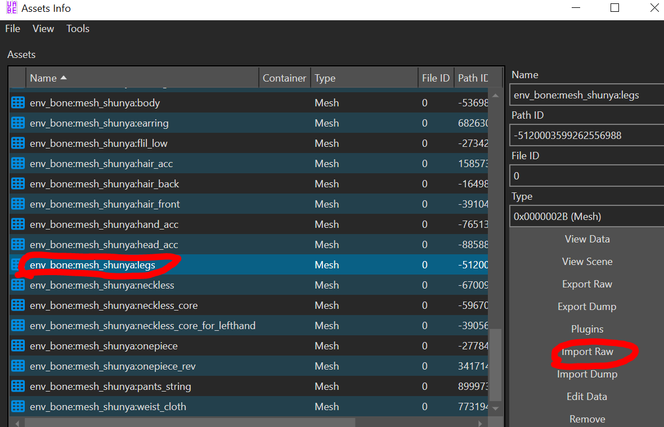Click the asset list horizontal scrollbar thumb

(190, 423)
